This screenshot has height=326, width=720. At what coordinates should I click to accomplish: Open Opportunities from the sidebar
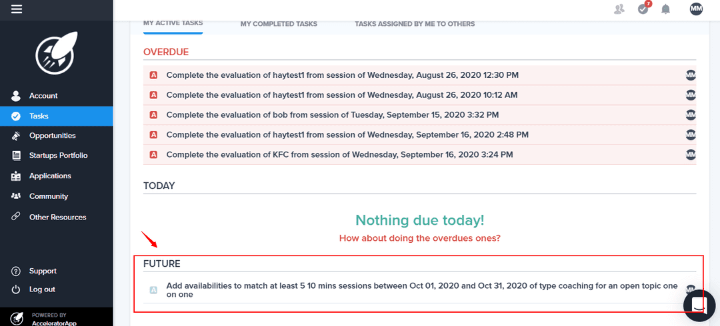(52, 136)
